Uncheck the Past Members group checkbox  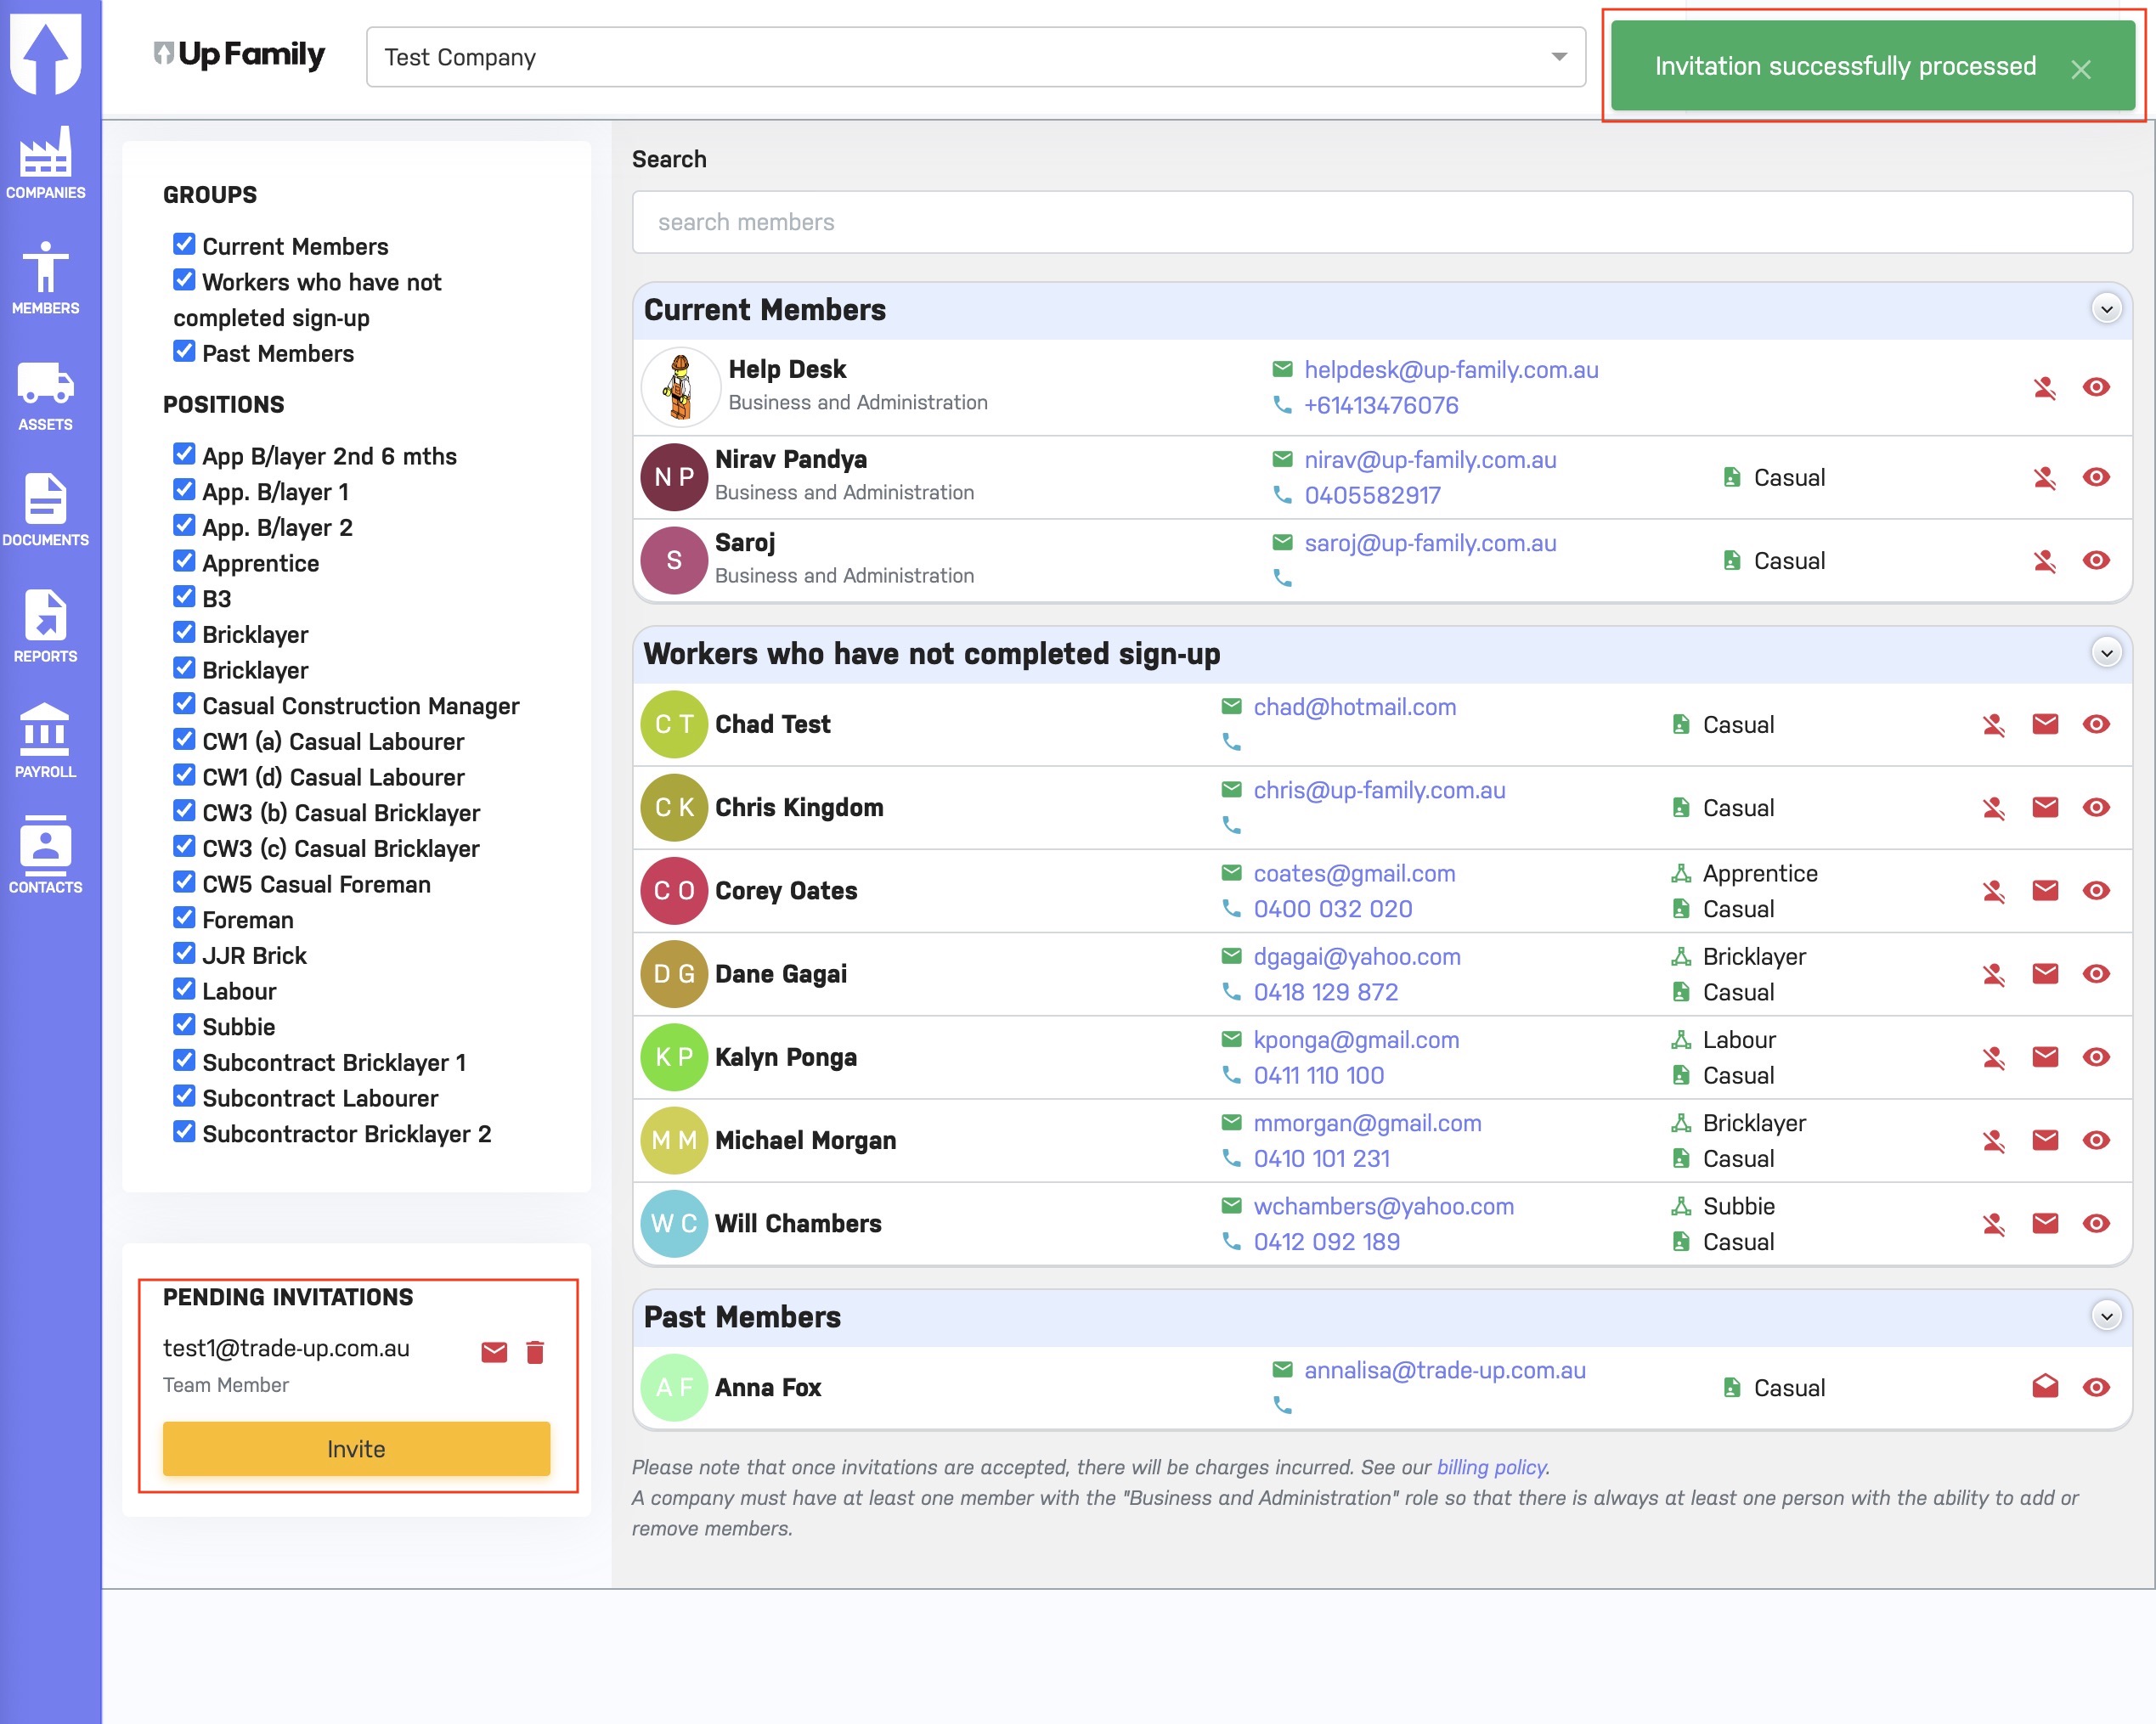pyautogui.click(x=184, y=352)
